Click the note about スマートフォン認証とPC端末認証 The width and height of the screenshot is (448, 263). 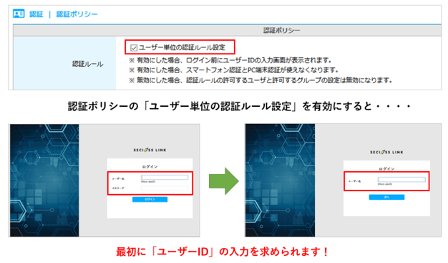233,70
